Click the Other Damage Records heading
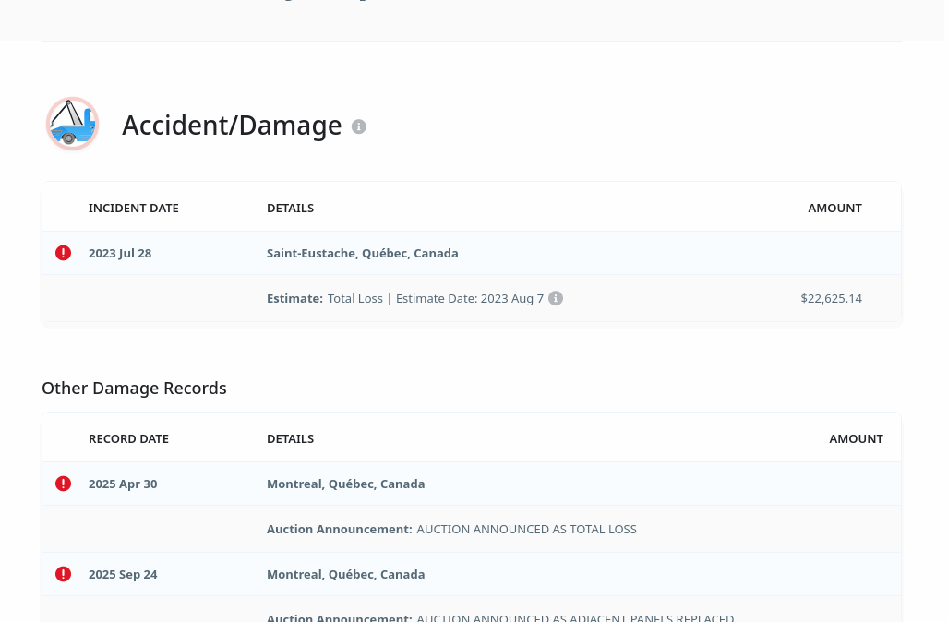The width and height of the screenshot is (948, 622). point(134,388)
